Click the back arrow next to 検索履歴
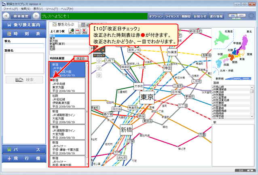Image resolution: width=258 pixels, height=175 pixels. pyautogui.click(x=6, y=16)
